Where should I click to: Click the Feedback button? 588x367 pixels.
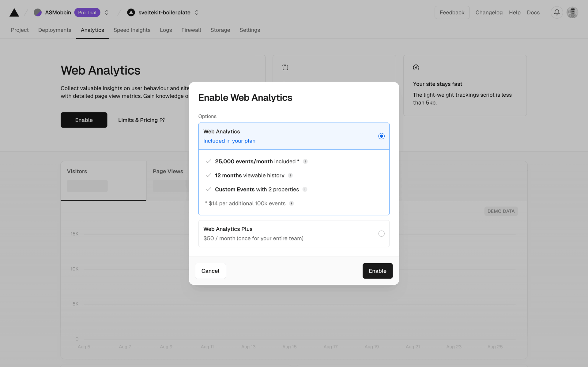coord(452,13)
